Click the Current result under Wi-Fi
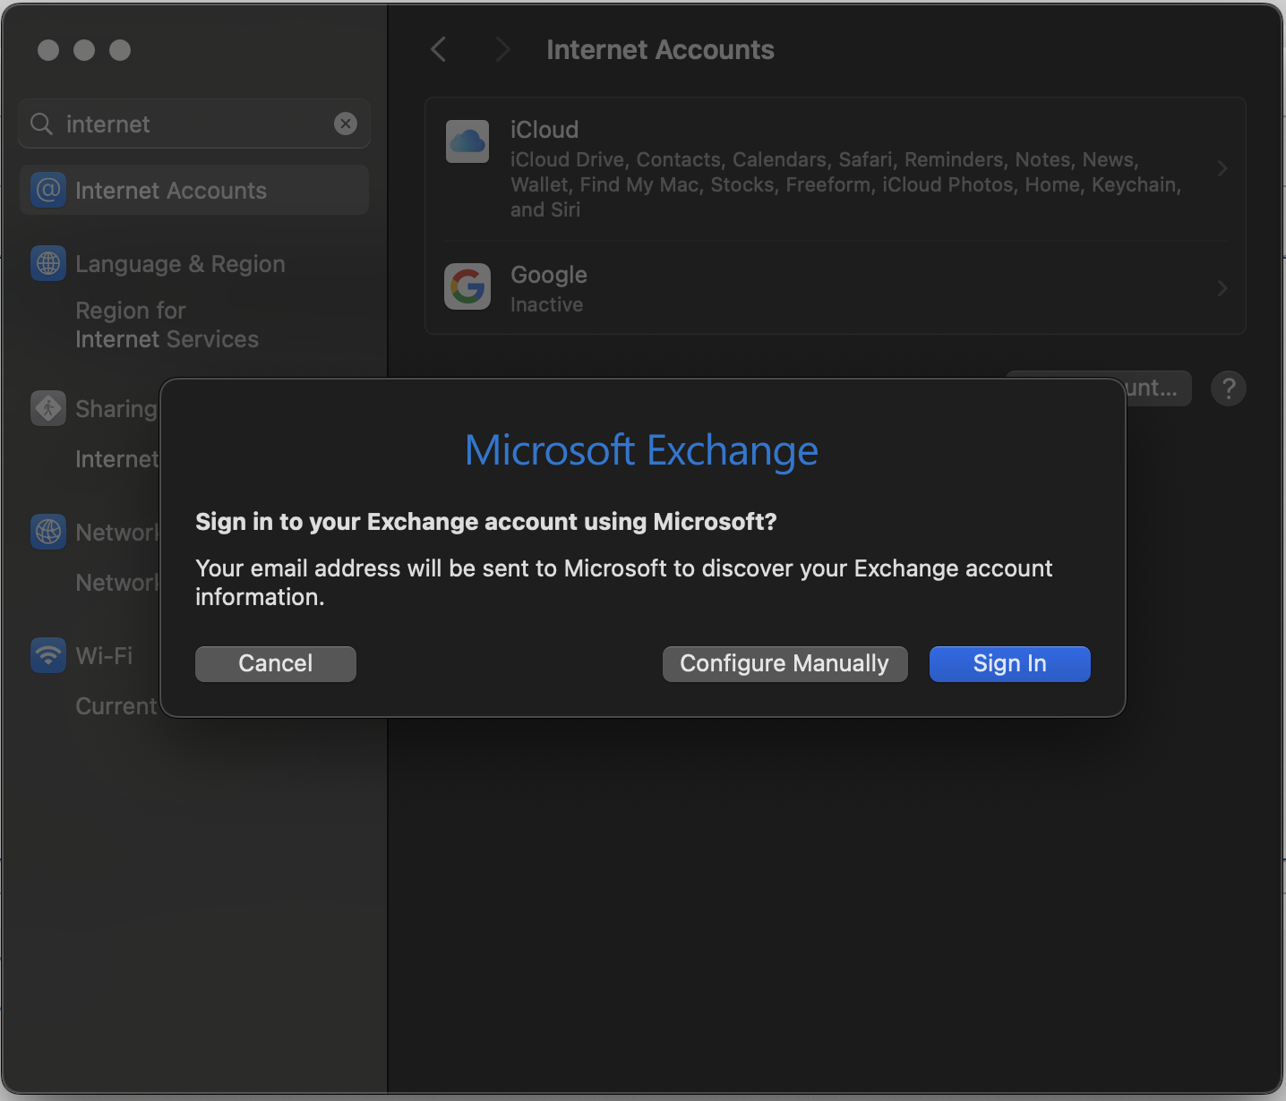The height and width of the screenshot is (1101, 1286). (x=116, y=706)
